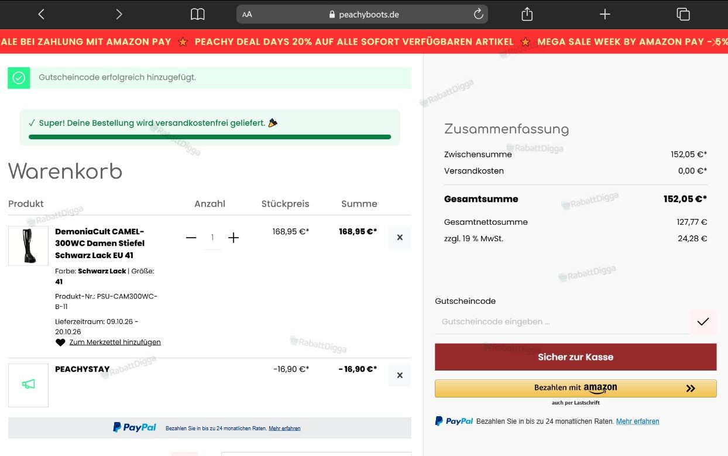Click the PayPal logo in cart banner
The width and height of the screenshot is (728, 456).
(x=135, y=428)
